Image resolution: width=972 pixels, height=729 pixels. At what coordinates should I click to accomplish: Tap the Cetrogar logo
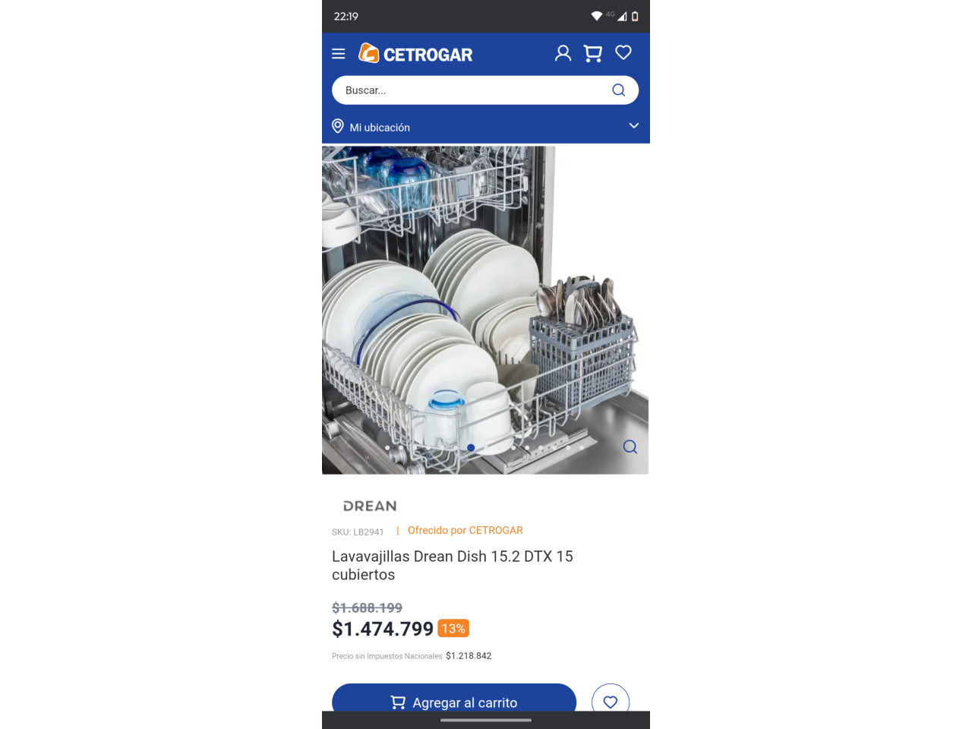[415, 53]
